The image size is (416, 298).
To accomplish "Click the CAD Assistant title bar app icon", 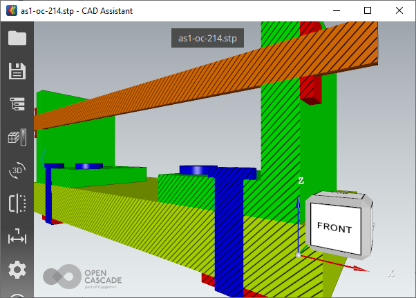I will [10, 11].
